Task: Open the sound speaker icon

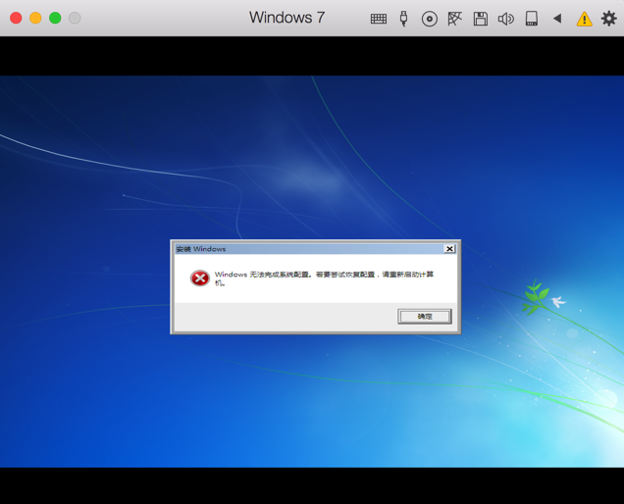Action: click(506, 19)
